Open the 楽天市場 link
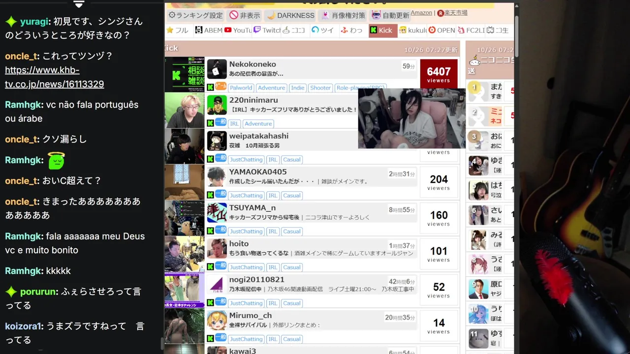This screenshot has width=630, height=354. (452, 13)
